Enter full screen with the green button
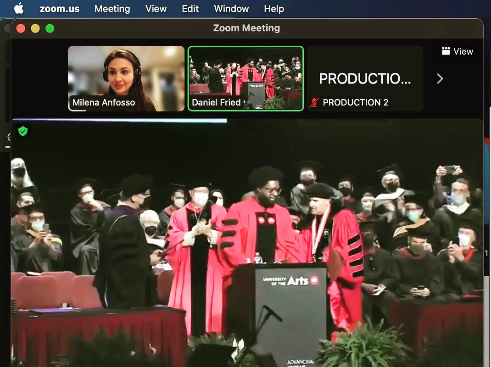The height and width of the screenshot is (367, 491). (x=50, y=28)
